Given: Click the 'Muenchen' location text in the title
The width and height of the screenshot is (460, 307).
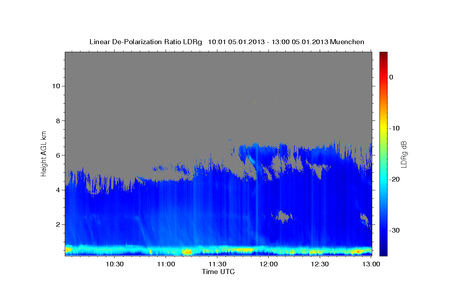Looking at the screenshot, I should tap(347, 42).
